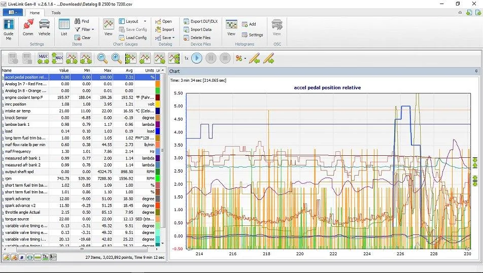Add a new histogram

tap(249, 24)
